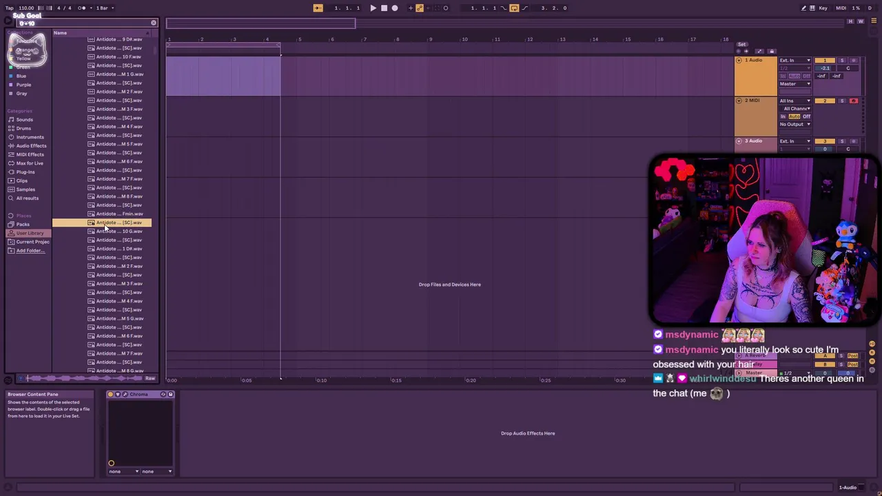Fold the 1 Audio track
The image size is (882, 496).
[x=739, y=61]
